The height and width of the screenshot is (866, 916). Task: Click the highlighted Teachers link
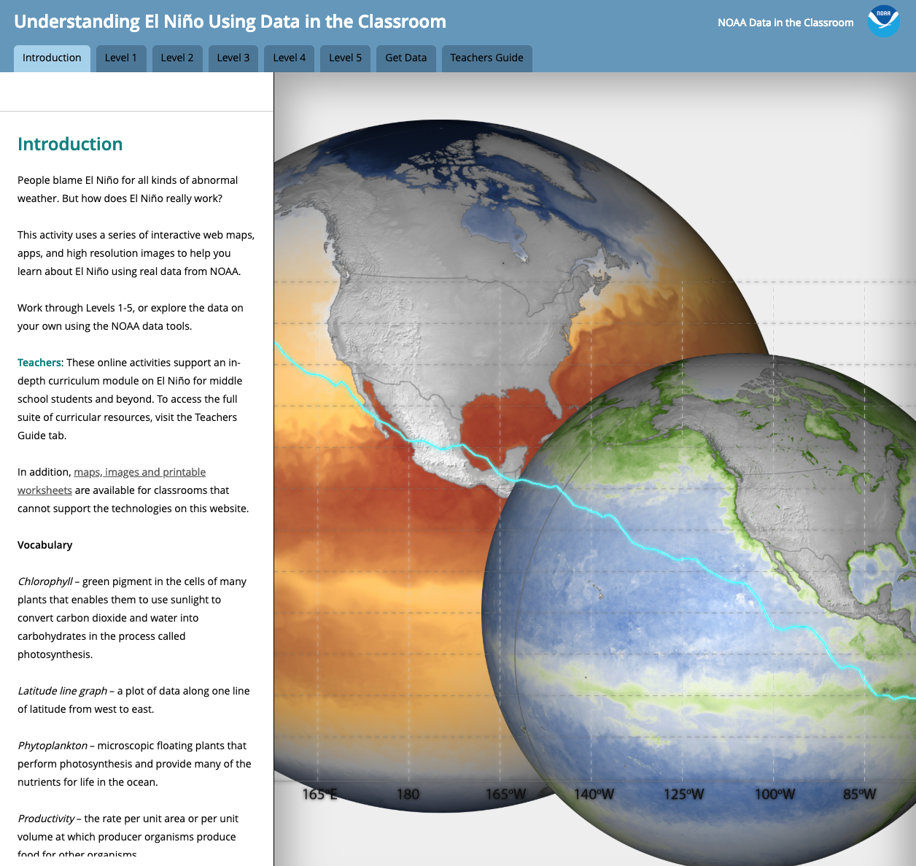tap(39, 362)
